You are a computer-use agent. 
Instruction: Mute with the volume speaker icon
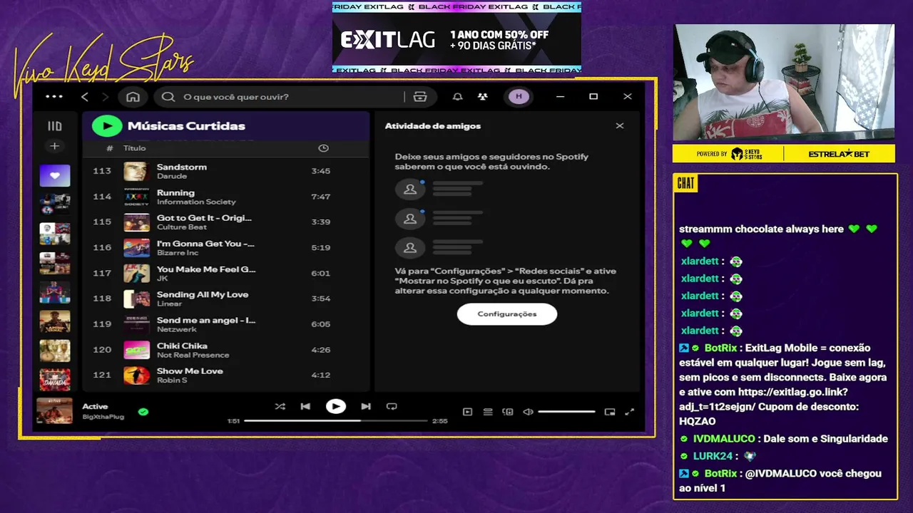click(528, 412)
